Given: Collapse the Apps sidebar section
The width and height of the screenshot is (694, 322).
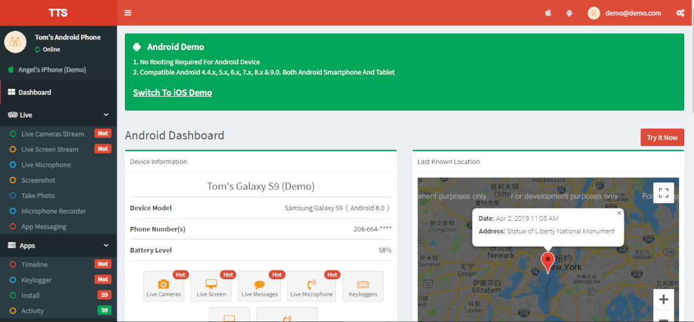Looking at the screenshot, I should (58, 246).
